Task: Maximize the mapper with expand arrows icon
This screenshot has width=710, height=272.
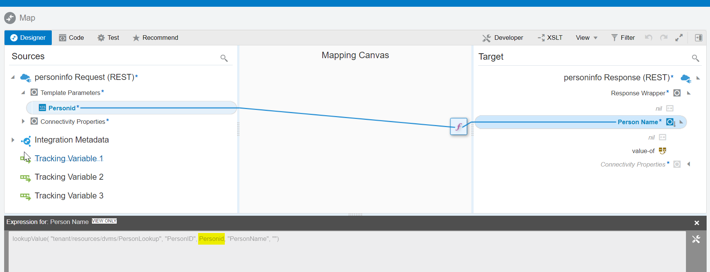Action: tap(679, 38)
